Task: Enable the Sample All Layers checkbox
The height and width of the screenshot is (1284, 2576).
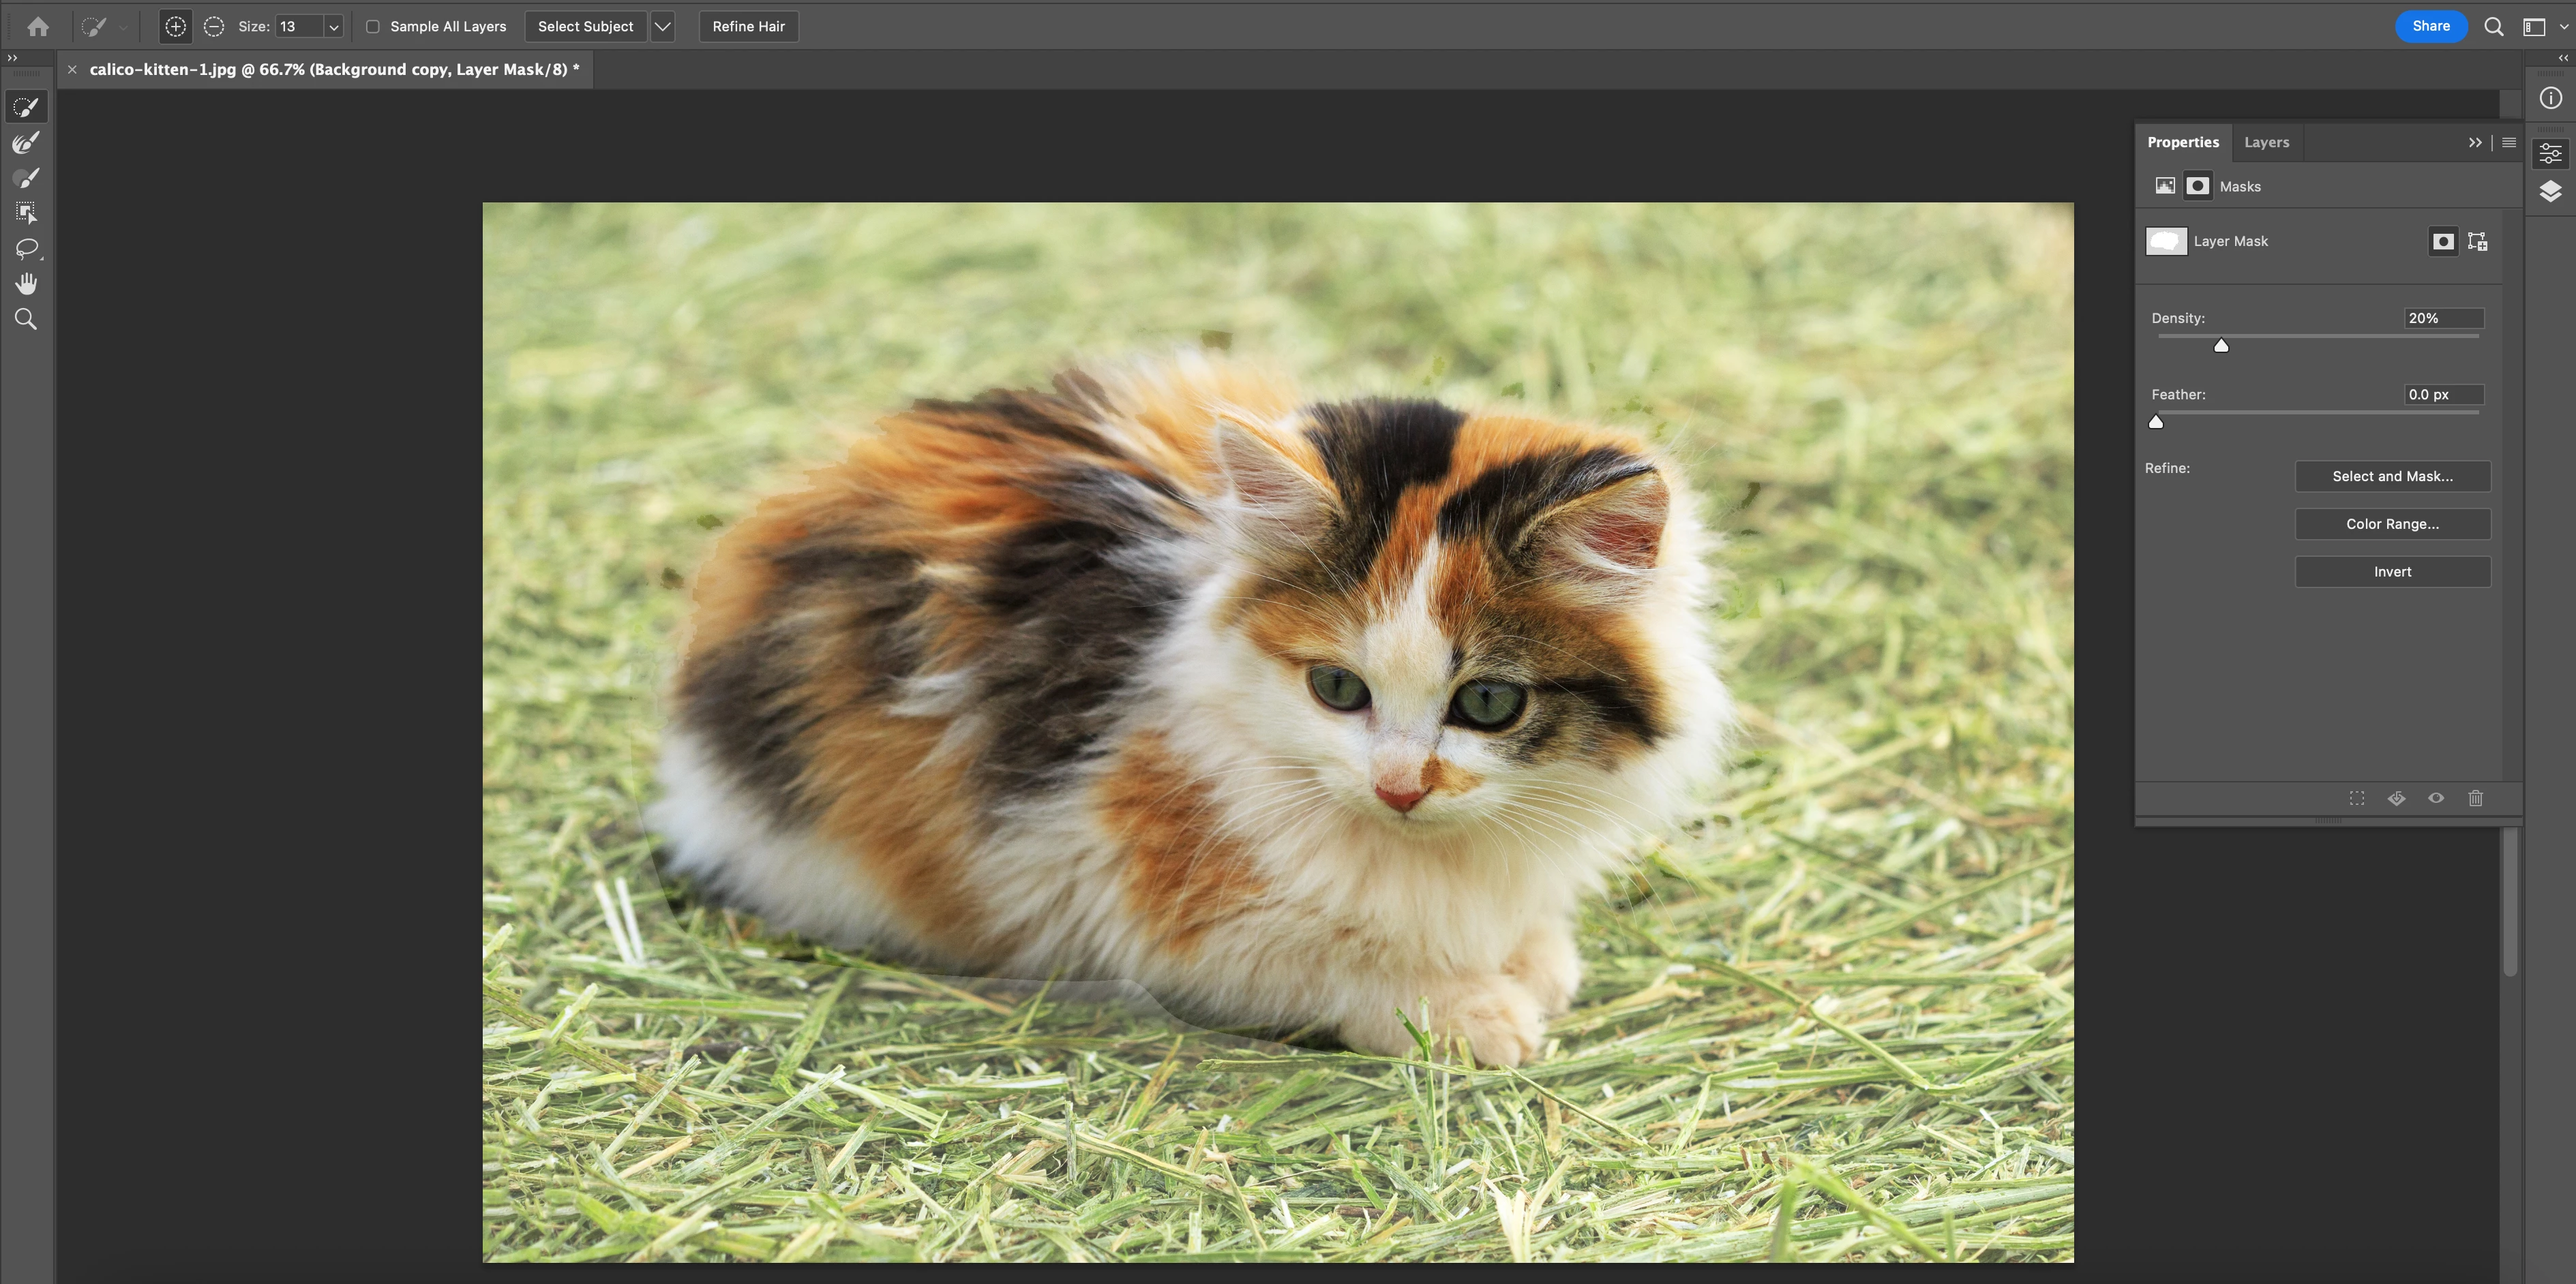Action: [373, 27]
